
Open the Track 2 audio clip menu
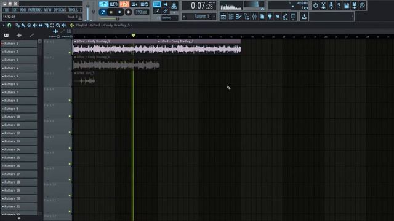(x=75, y=57)
